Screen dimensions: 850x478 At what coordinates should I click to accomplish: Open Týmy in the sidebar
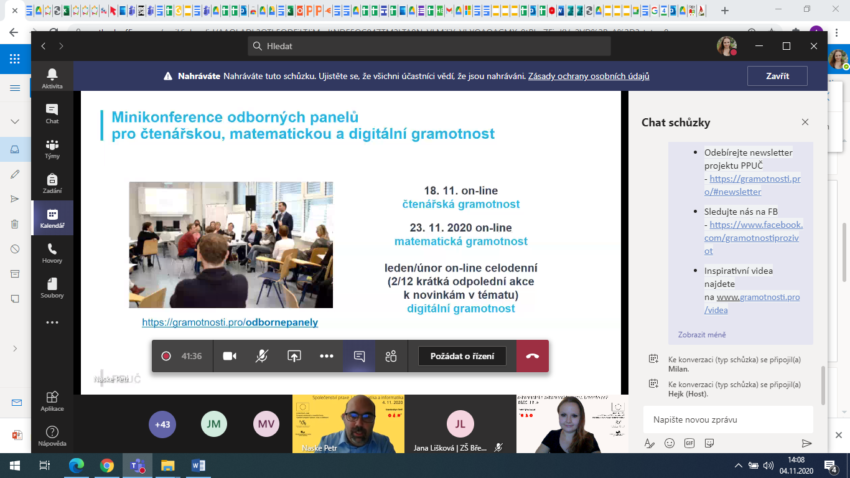(52, 149)
